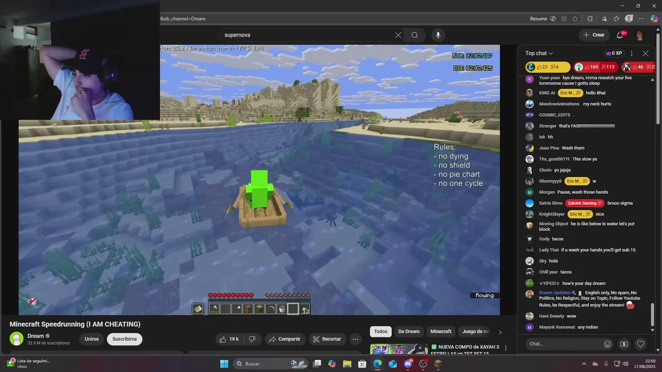Unmute the video via muted speaker icon
The height and width of the screenshot is (372, 662).
pos(32,302)
